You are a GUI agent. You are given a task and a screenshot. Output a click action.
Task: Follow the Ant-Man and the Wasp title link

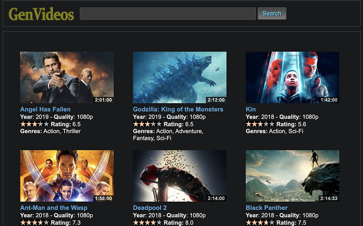click(x=54, y=208)
